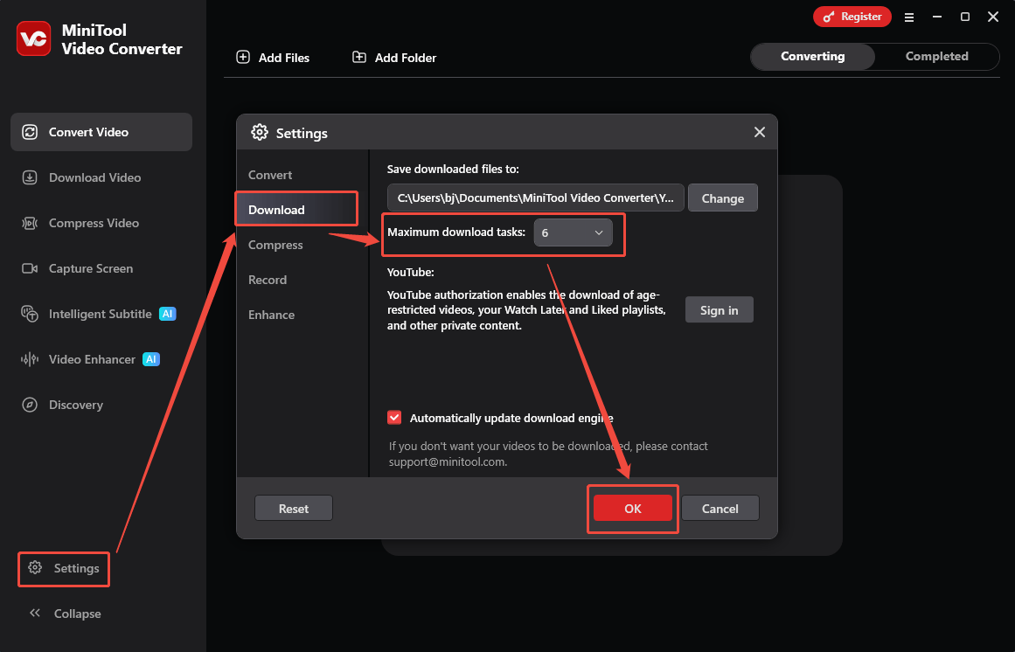Click the 'YouTube:' heading text
Image resolution: width=1015 pixels, height=652 pixels.
pyautogui.click(x=410, y=273)
